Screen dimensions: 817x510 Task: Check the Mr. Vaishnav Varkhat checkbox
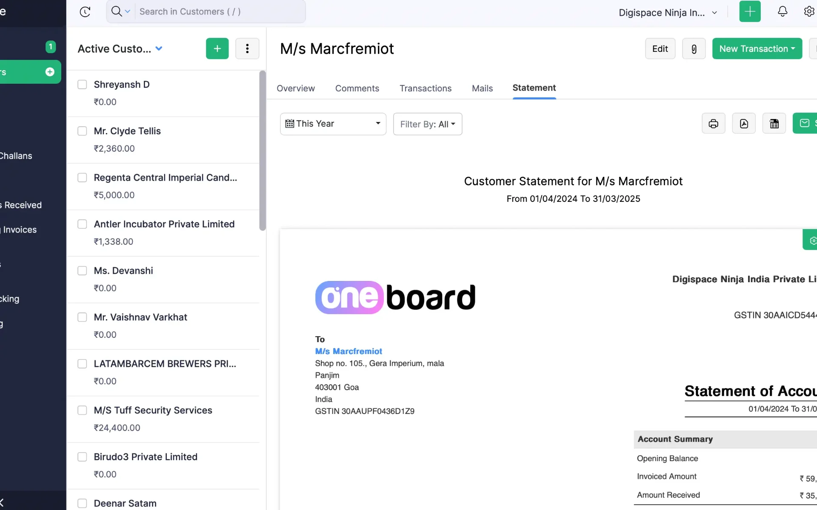82,317
